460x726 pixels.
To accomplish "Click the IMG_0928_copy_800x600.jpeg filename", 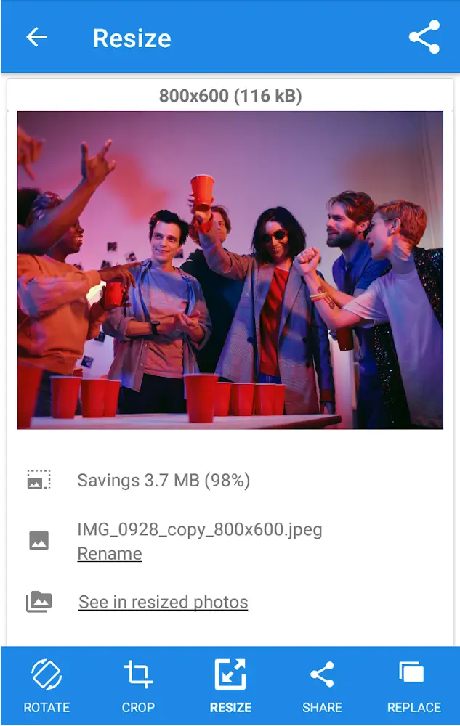I will pos(200,529).
